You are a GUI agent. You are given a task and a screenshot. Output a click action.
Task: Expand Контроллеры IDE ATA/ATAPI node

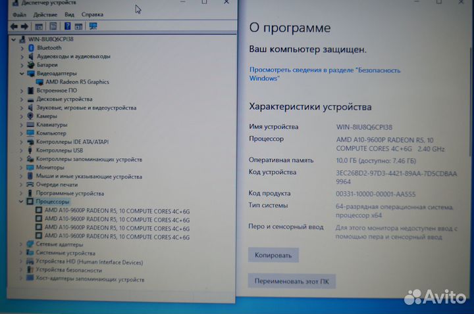point(22,142)
